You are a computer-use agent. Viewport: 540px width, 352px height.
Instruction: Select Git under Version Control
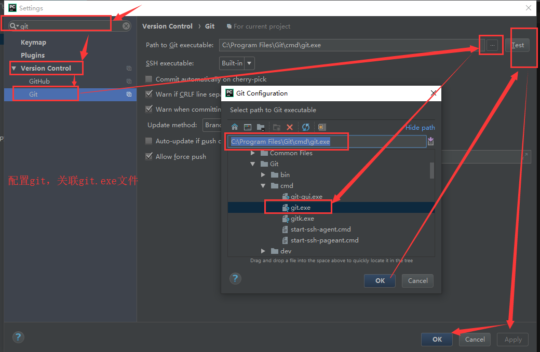(33, 94)
